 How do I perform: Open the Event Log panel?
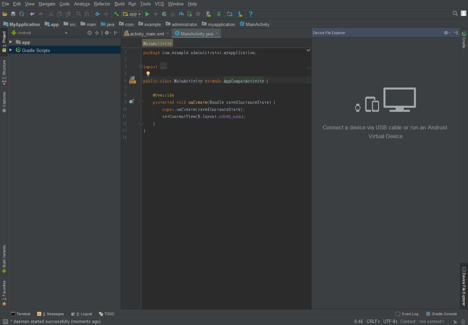tap(407, 314)
